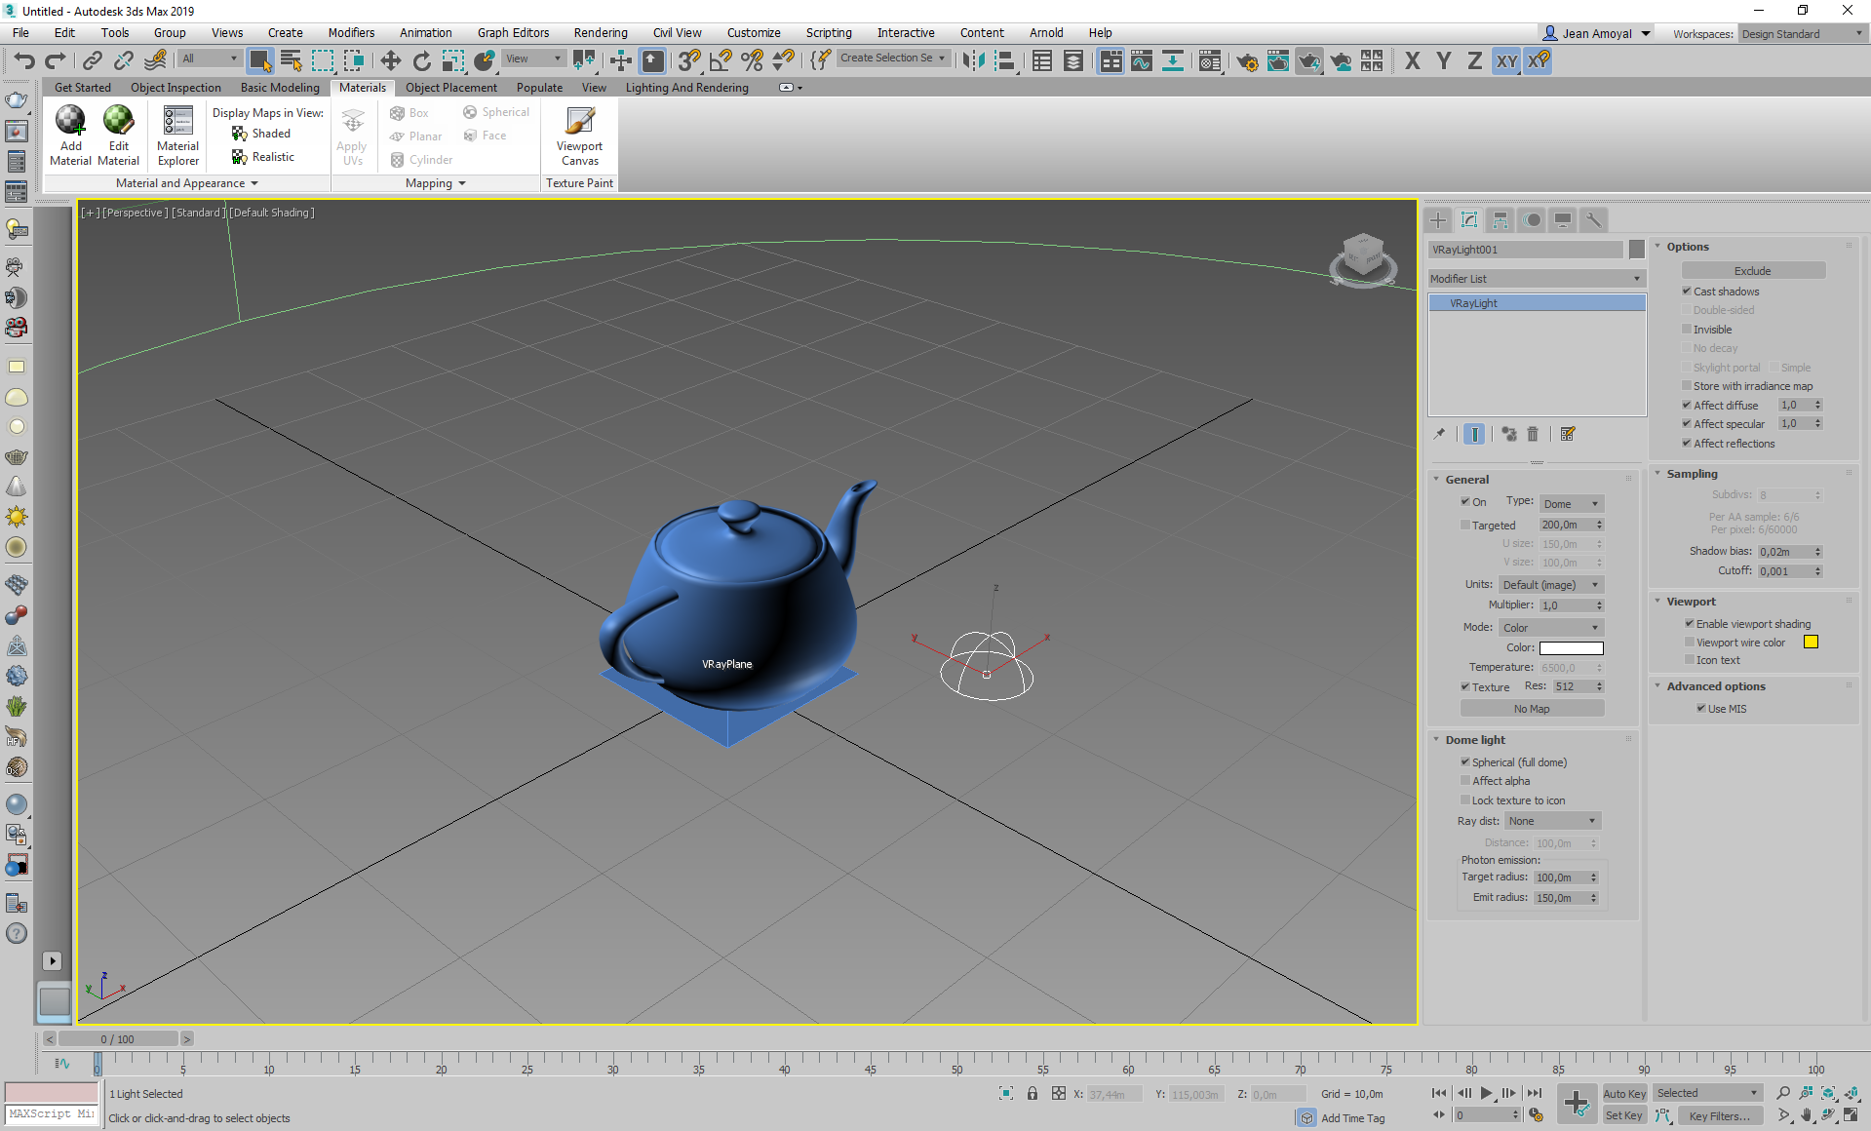Open the Modifier List dropdown
The width and height of the screenshot is (1871, 1131).
(1537, 279)
